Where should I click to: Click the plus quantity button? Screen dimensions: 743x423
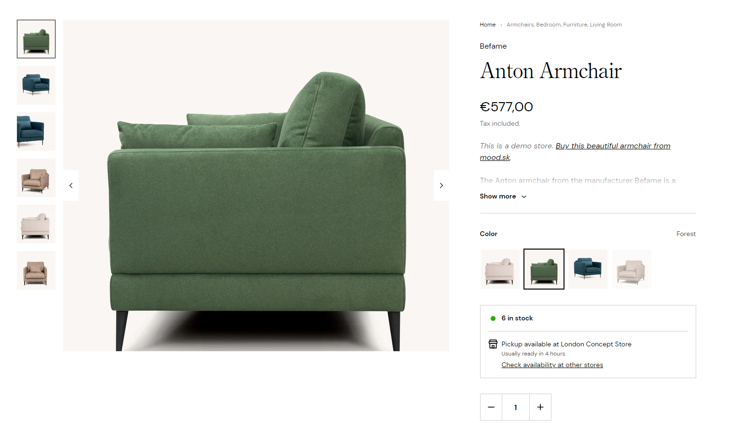click(540, 407)
